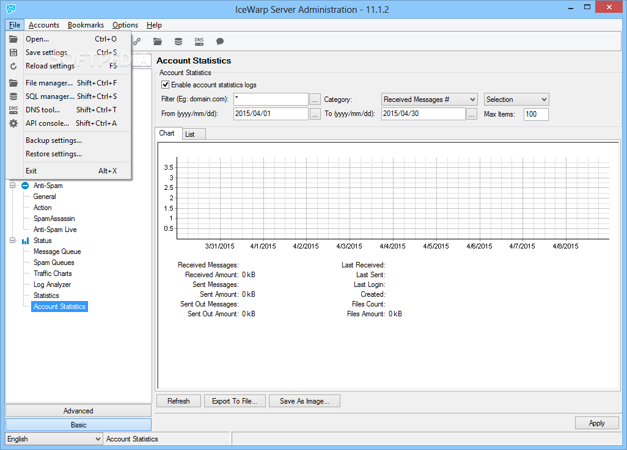Collapse the Status tree node
The width and height of the screenshot is (627, 450).
(x=12, y=241)
